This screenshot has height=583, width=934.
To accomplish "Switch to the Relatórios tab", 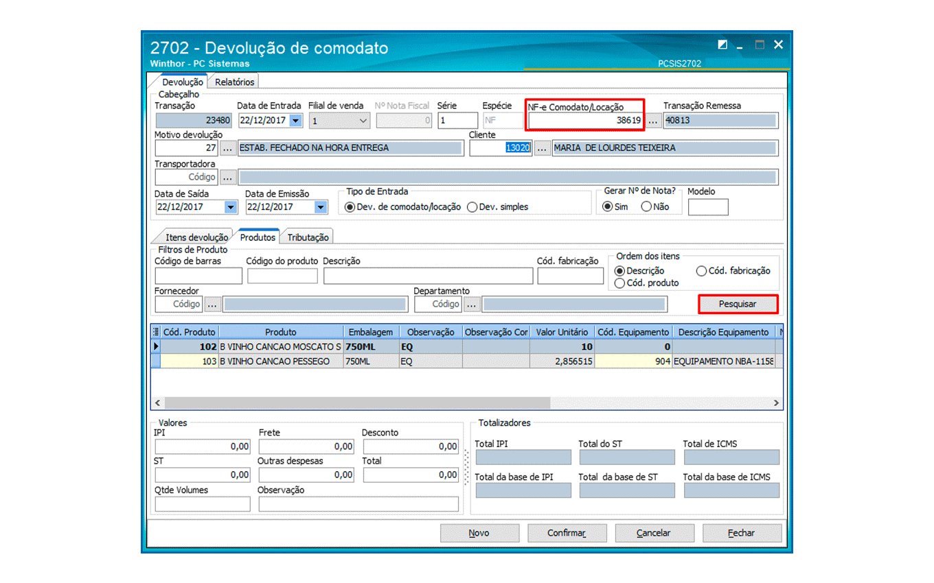I will pos(234,82).
